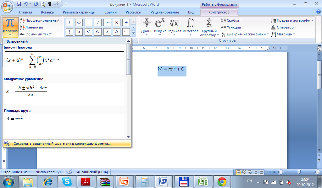Open Вид ribbon tab
The height and width of the screenshot is (188, 322).
pos(191,12)
